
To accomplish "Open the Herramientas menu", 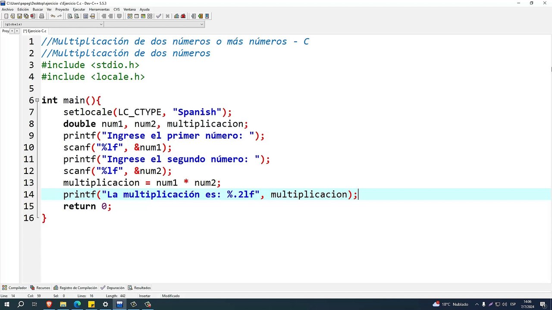I will (x=99, y=9).
